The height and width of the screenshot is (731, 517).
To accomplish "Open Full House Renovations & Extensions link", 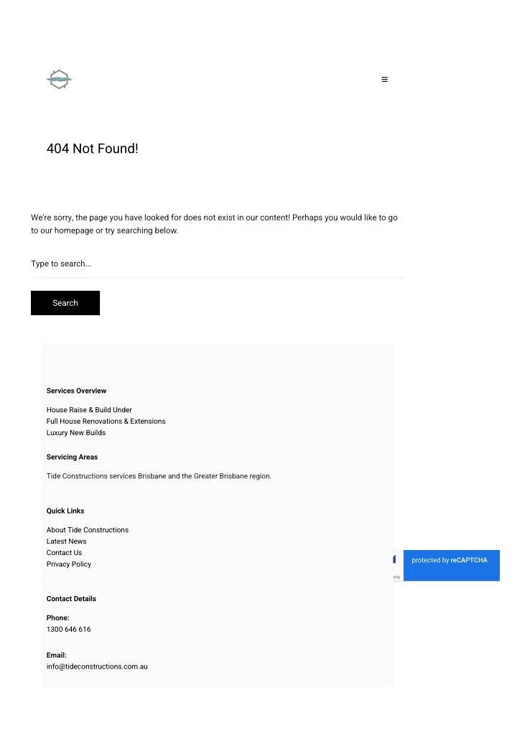I will pos(106,422).
